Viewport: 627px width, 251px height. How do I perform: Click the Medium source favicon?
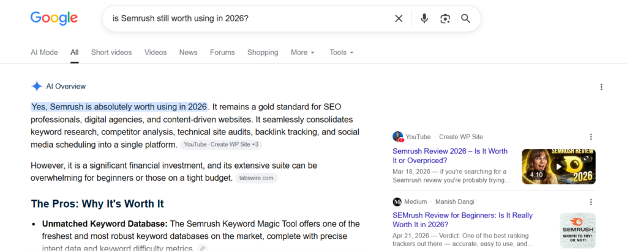pyautogui.click(x=397, y=202)
